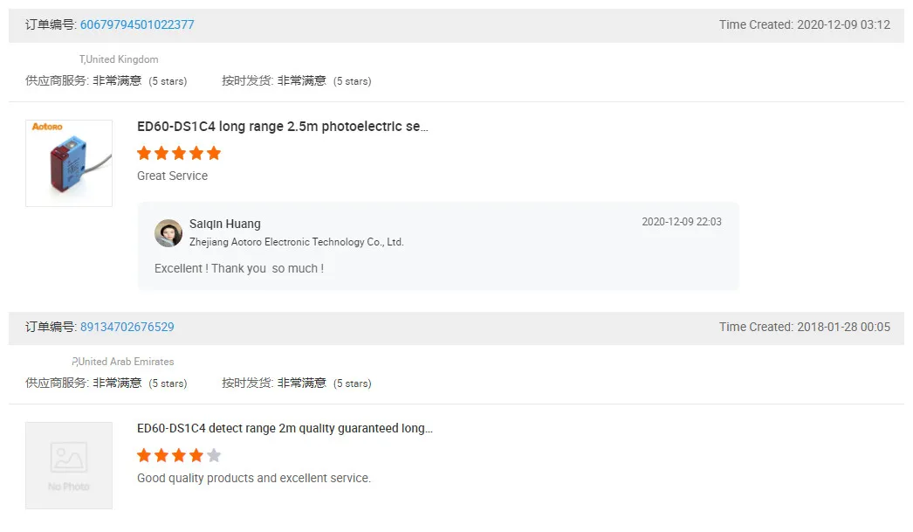Open ED60-DS1C4 long range 2.5m product title
Viewport: 913px width, 532px height.
(x=282, y=127)
